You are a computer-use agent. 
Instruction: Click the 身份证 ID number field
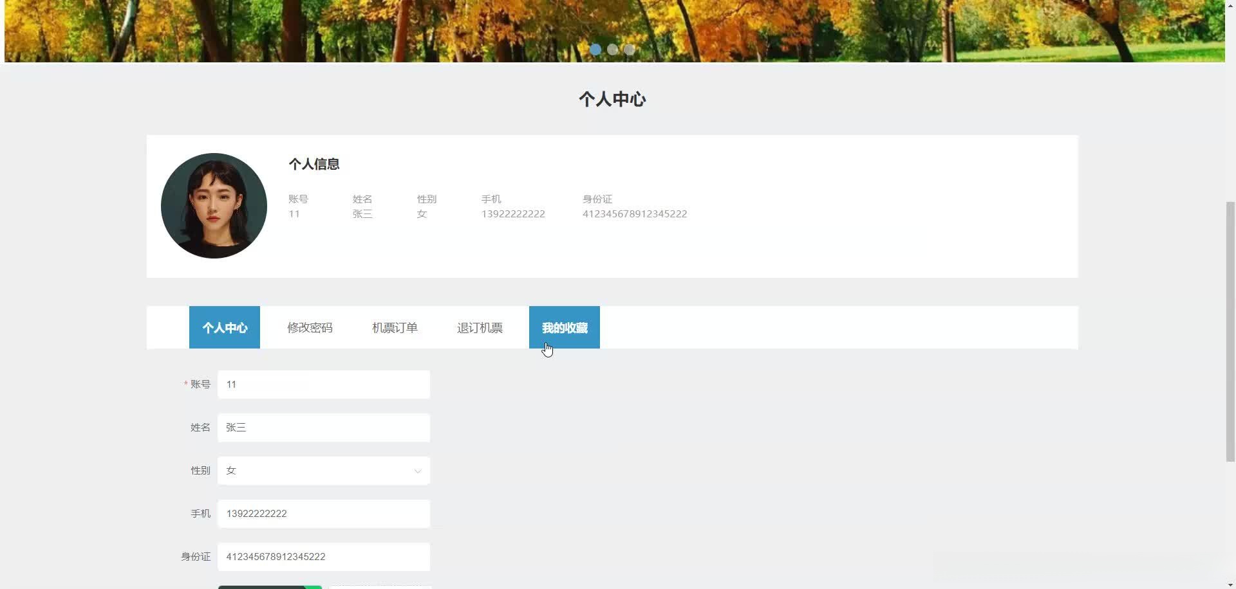click(x=323, y=556)
